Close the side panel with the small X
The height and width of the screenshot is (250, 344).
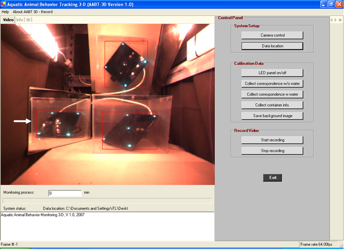click(x=340, y=20)
